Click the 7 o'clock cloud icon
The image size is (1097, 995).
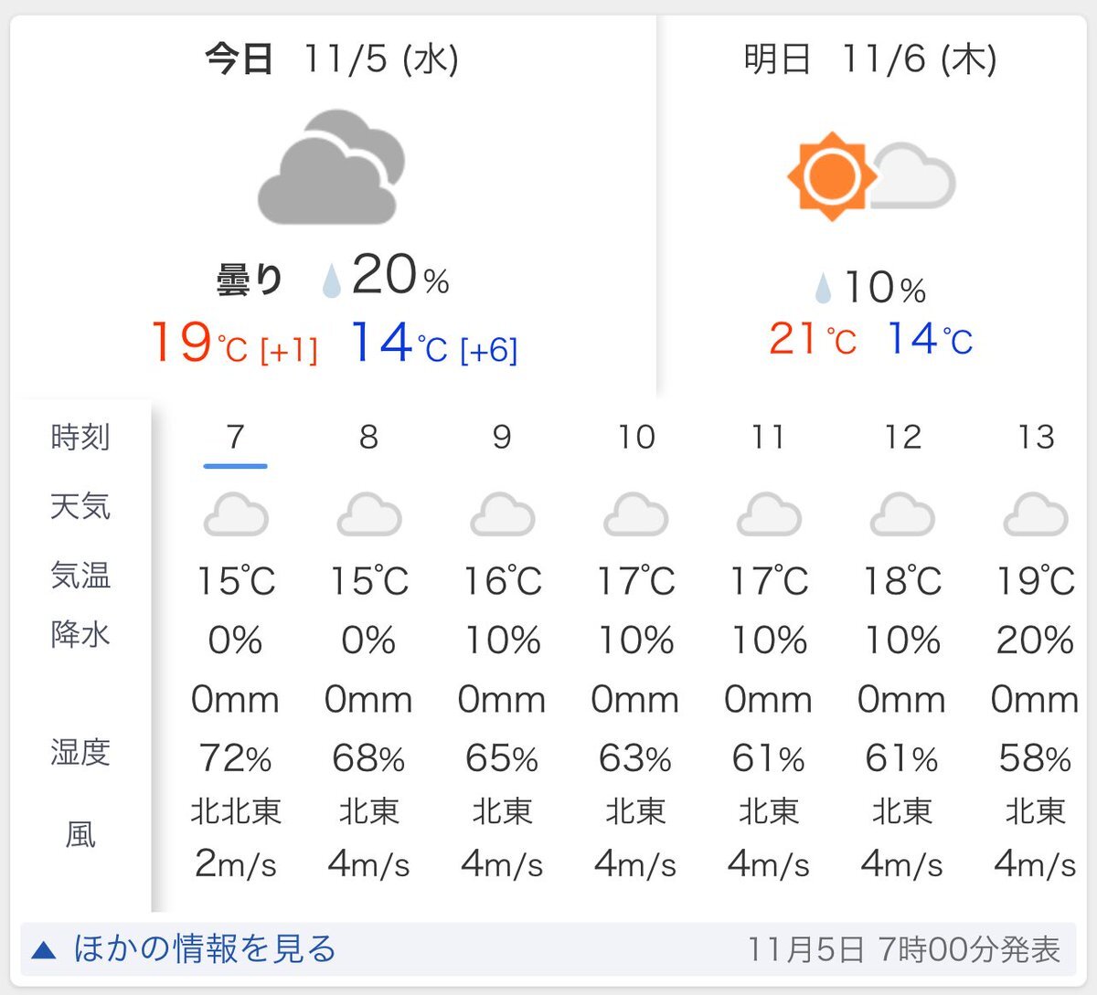236,514
